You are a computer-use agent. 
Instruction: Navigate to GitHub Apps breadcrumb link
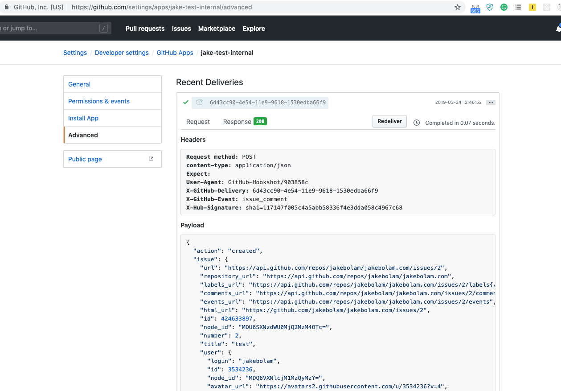[175, 53]
